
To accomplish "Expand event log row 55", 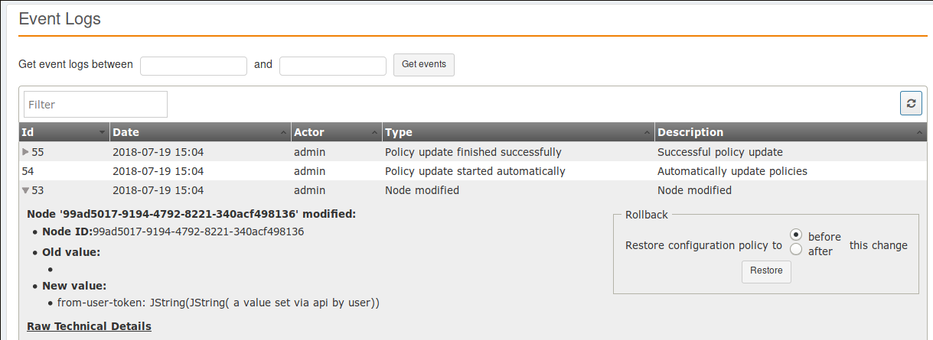I will [x=26, y=152].
